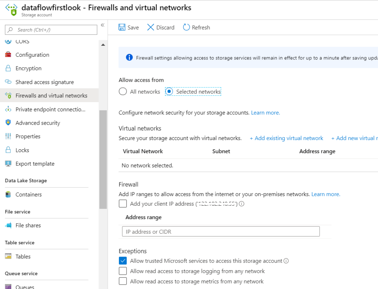Click the Queues icon

coord(8,286)
